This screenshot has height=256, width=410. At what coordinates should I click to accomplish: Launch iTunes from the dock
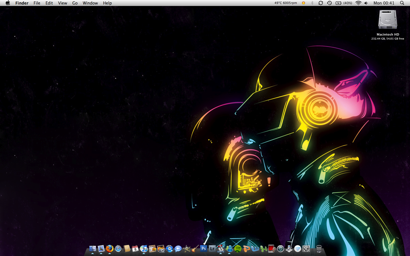pos(144,249)
